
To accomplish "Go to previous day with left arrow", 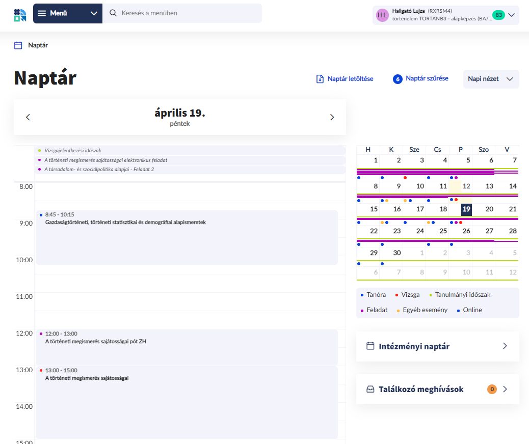I will 28,117.
